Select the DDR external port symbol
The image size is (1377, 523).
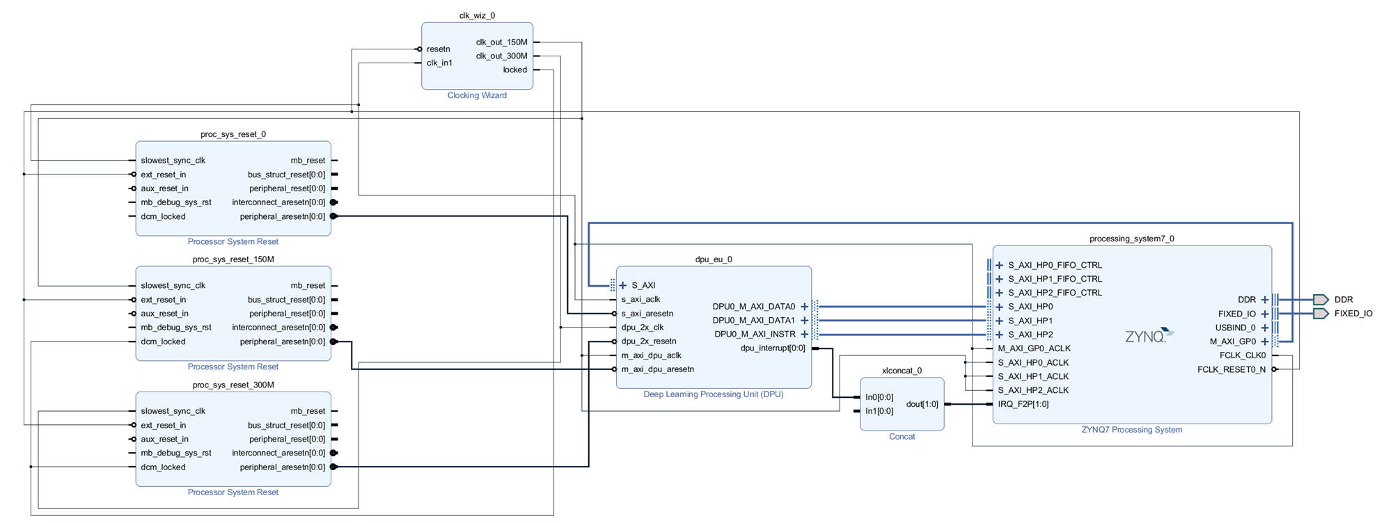(x=1321, y=300)
